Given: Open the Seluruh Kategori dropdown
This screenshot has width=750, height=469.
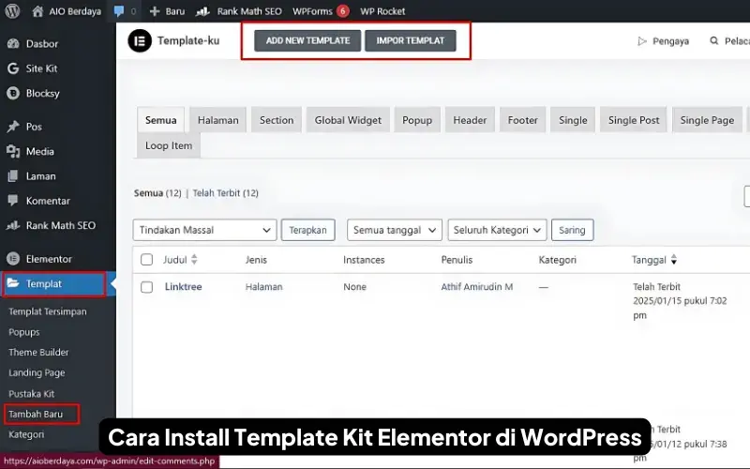Looking at the screenshot, I should tap(497, 230).
